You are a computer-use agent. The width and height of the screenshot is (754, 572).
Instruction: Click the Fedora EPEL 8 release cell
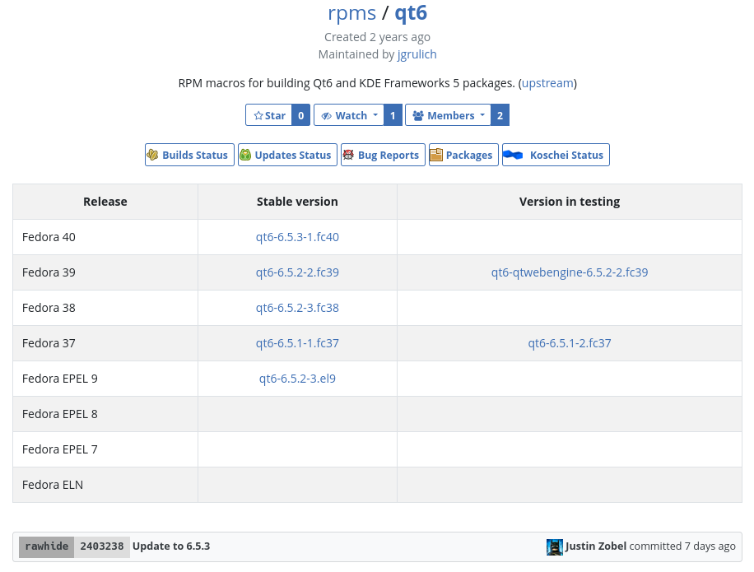[105, 414]
